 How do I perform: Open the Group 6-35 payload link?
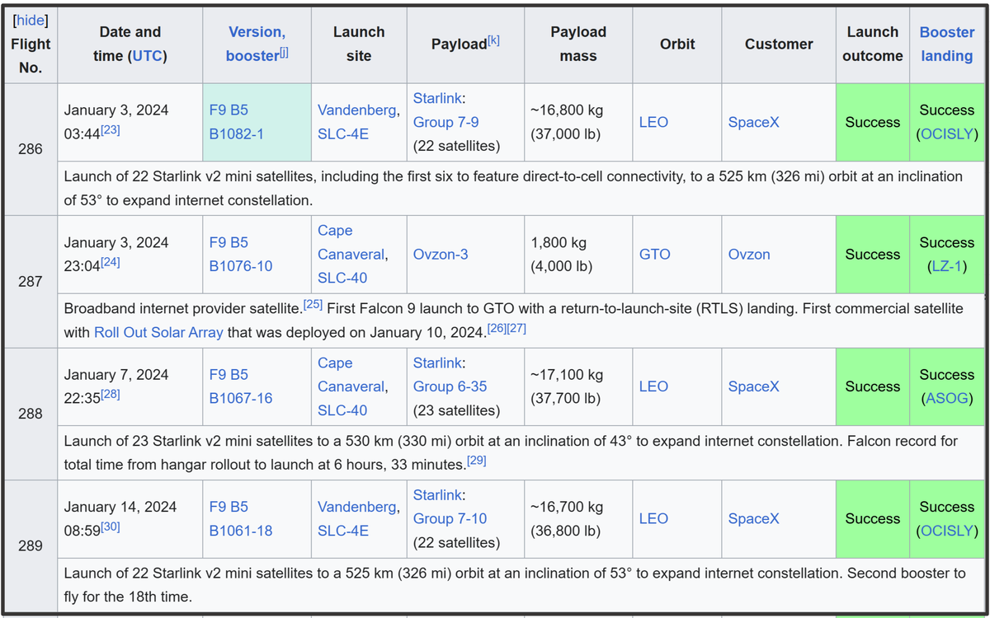pyautogui.click(x=450, y=386)
